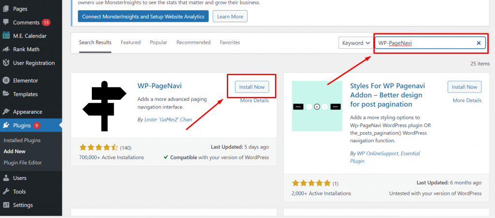
Task: Open the Keyword search type dropdown
Action: tap(356, 43)
